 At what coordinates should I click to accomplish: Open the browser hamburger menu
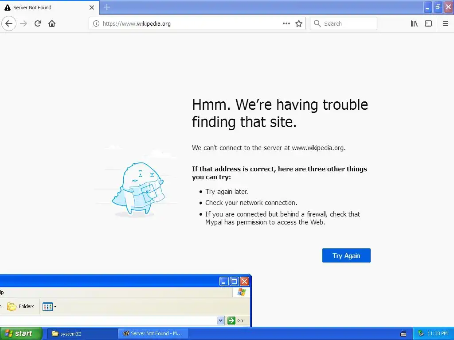pyautogui.click(x=445, y=23)
